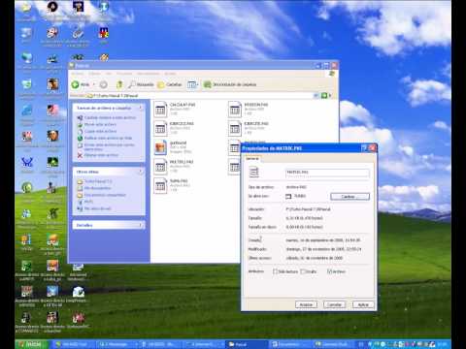Click Cancelar in the Propiedades dialog
Screen dimensions: 466x349
pos(335,304)
